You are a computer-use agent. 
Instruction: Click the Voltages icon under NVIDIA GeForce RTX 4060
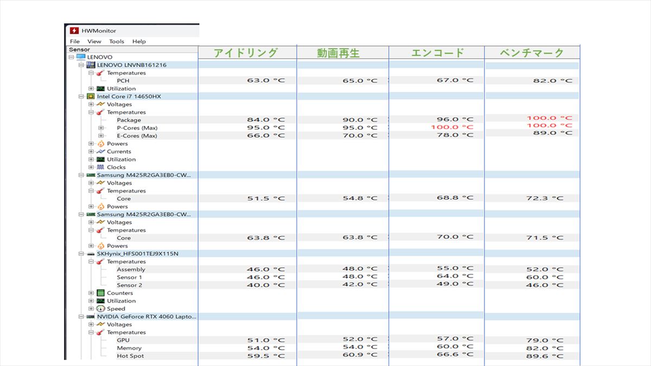pos(100,324)
